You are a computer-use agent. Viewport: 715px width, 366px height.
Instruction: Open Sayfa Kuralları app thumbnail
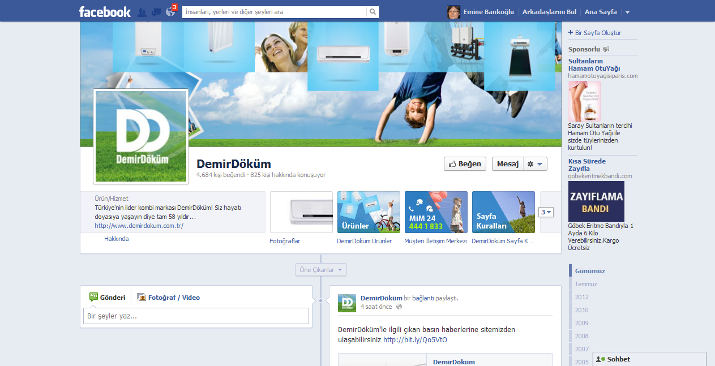click(x=503, y=212)
